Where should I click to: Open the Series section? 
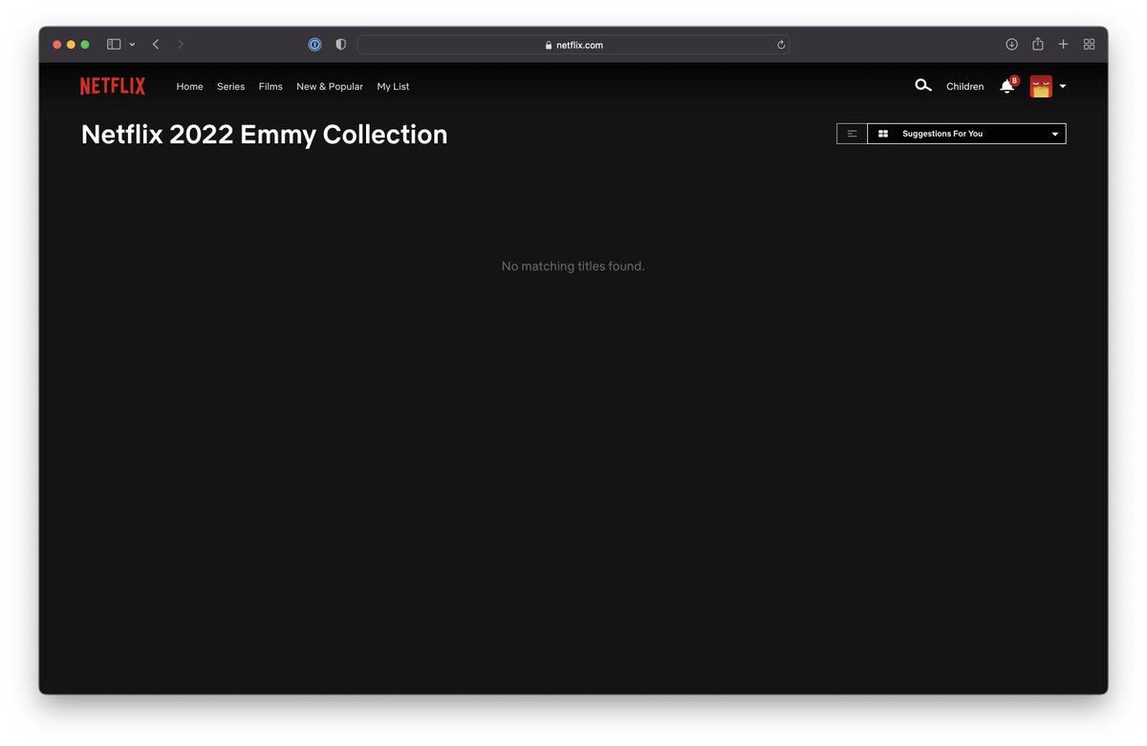(230, 86)
